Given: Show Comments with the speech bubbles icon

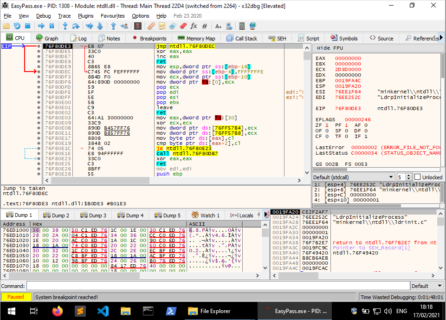Looking at the screenshot, I should click(x=162, y=26).
